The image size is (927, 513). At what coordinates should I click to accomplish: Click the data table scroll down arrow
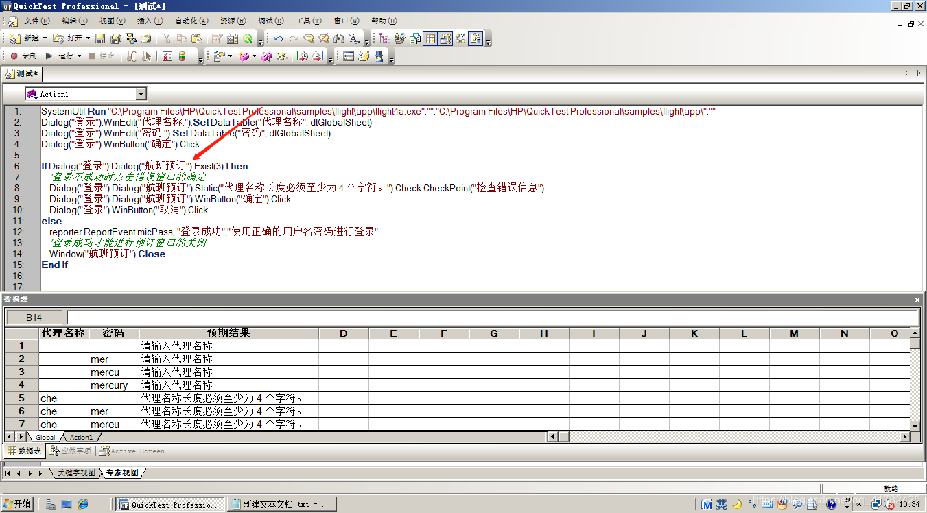coord(915,425)
